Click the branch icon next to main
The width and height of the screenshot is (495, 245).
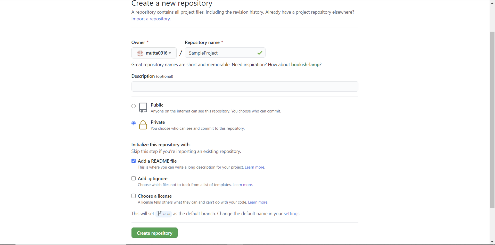coord(159,213)
